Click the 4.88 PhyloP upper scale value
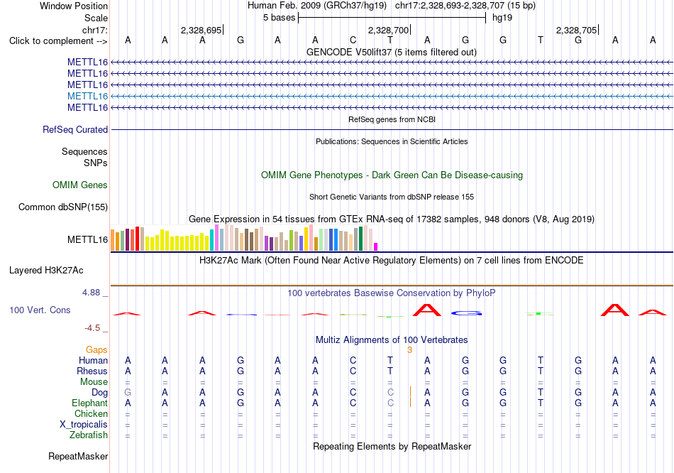This screenshot has height=473, width=674. pos(91,293)
